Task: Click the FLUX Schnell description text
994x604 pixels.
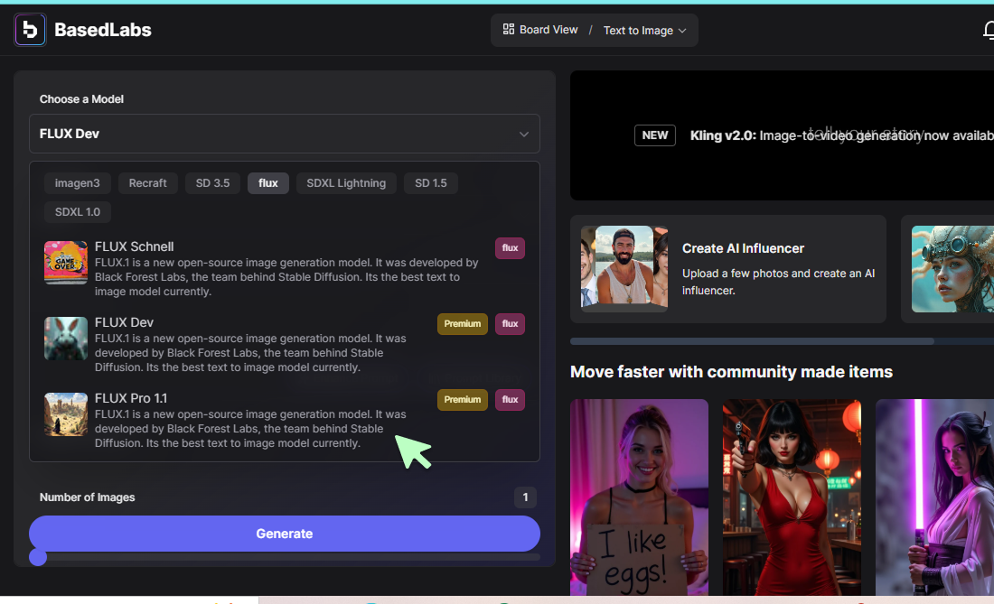Action: point(286,276)
